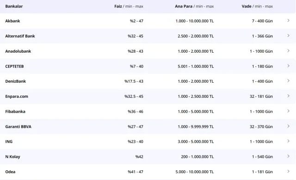This screenshot has height=180, width=296.
Task: Click Garanti BBVA principal 1.000 - 9.999.999 TL
Action: click(196, 126)
